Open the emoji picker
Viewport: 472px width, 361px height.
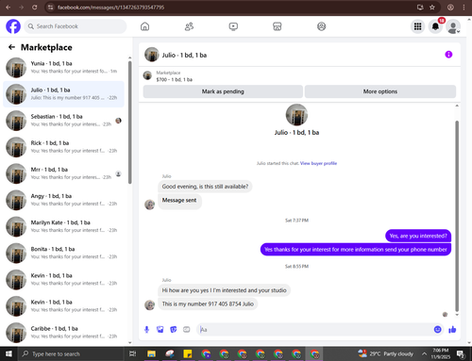point(437,329)
